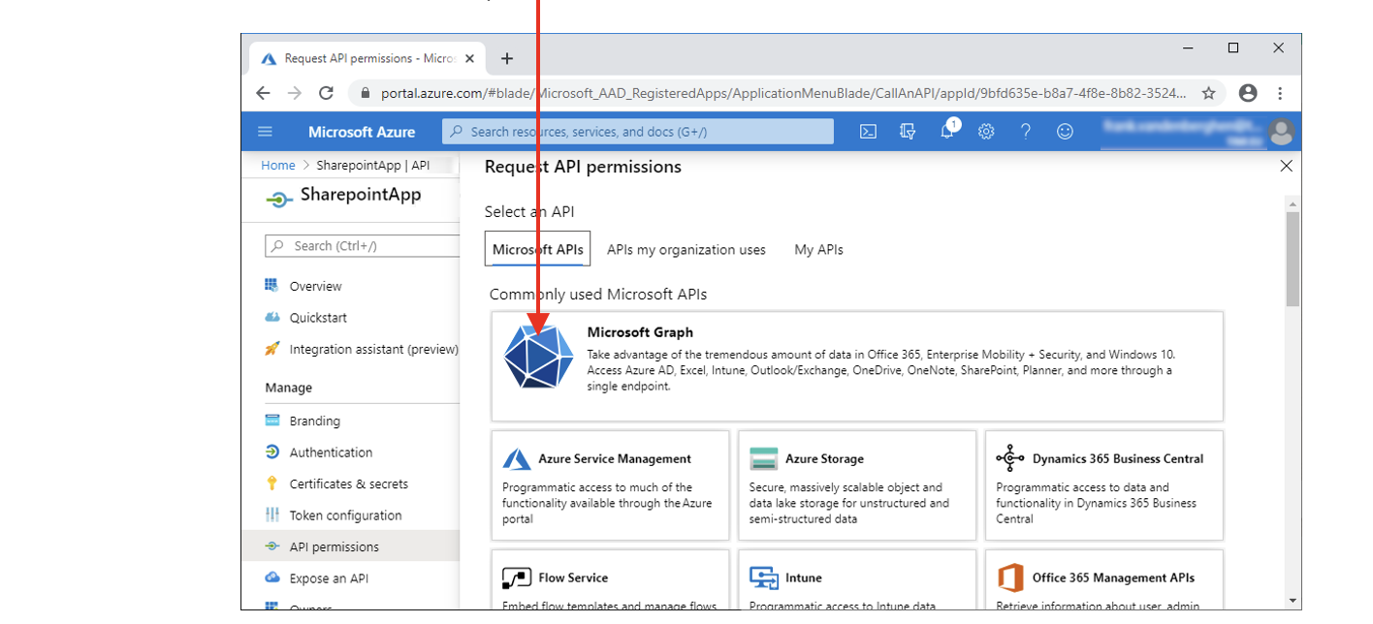Bookmark this page with star icon

click(x=1208, y=93)
